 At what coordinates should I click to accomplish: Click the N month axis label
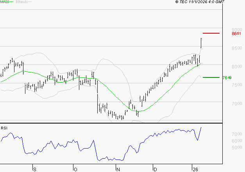118,170
